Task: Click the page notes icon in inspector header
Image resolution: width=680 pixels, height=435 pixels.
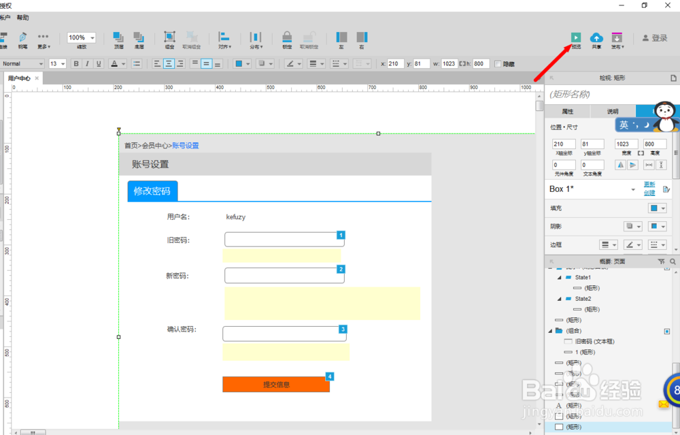Action: (x=673, y=78)
